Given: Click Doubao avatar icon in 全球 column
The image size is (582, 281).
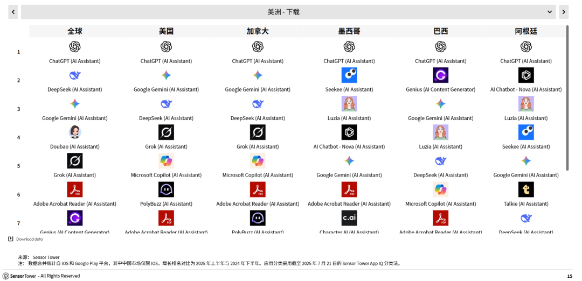Looking at the screenshot, I should [x=75, y=132].
